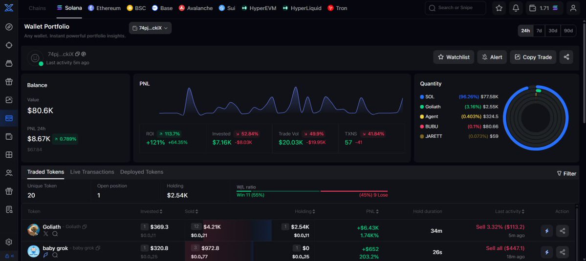Click the Goliath green legend dot
This screenshot has width=586, height=261.
422,107
